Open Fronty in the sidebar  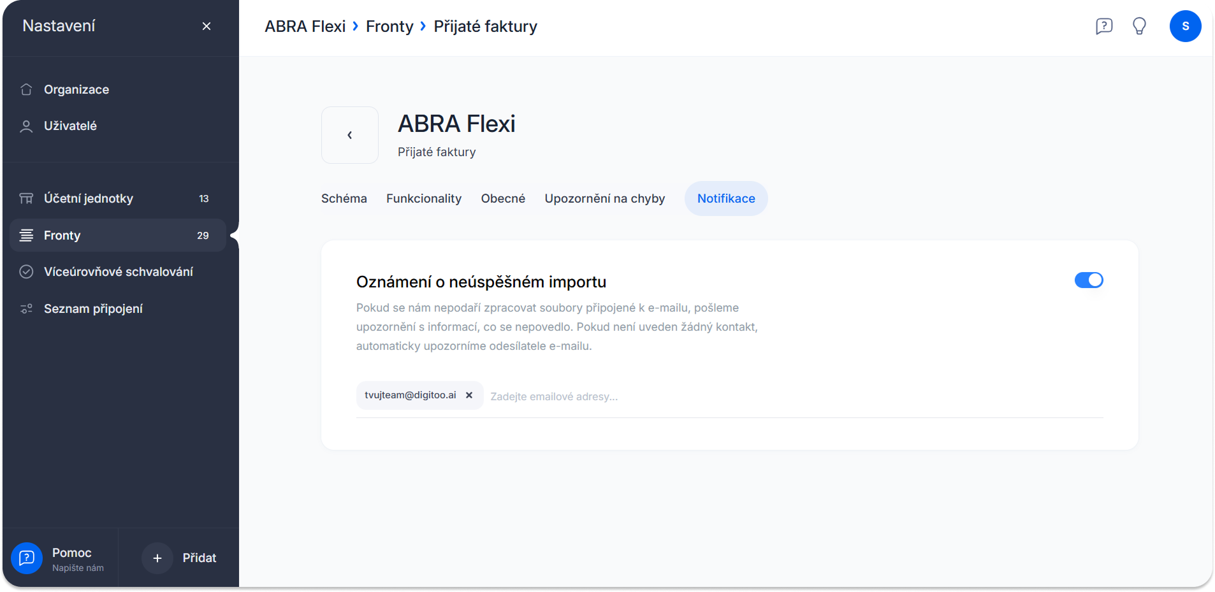(119, 235)
